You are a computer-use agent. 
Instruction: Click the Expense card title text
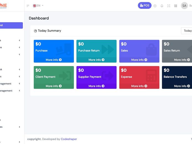pyautogui.click(x=126, y=77)
